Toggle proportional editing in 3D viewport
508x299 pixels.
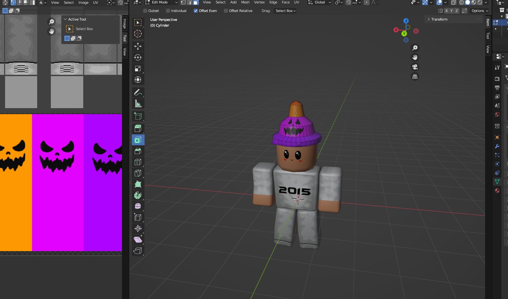367,2
